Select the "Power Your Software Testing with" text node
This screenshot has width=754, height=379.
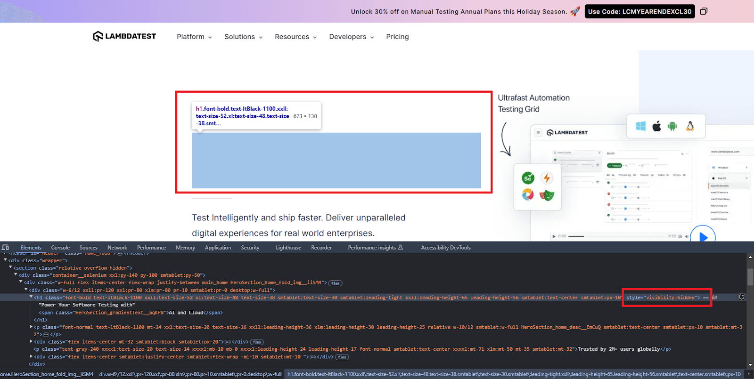87,305
